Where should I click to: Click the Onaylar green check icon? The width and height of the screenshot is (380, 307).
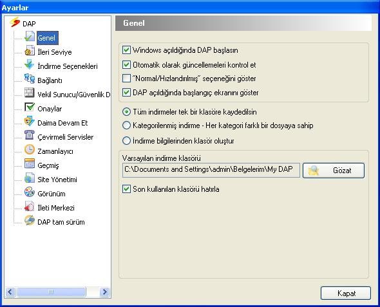tap(30, 107)
